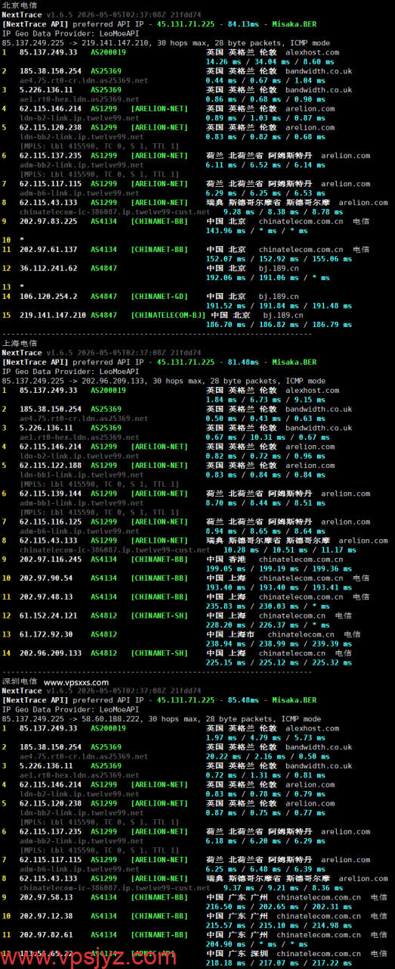Viewport: 395px width, 969px height.
Task: Select the CHINATELECOM-BJ network tag
Action: [168, 315]
